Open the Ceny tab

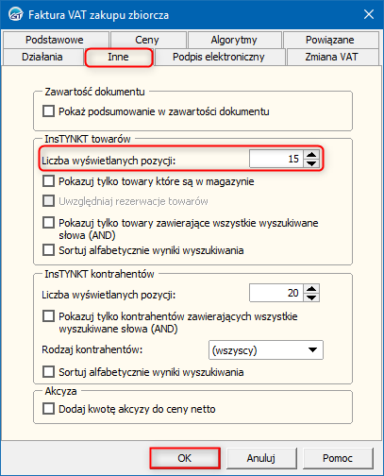[x=147, y=40]
